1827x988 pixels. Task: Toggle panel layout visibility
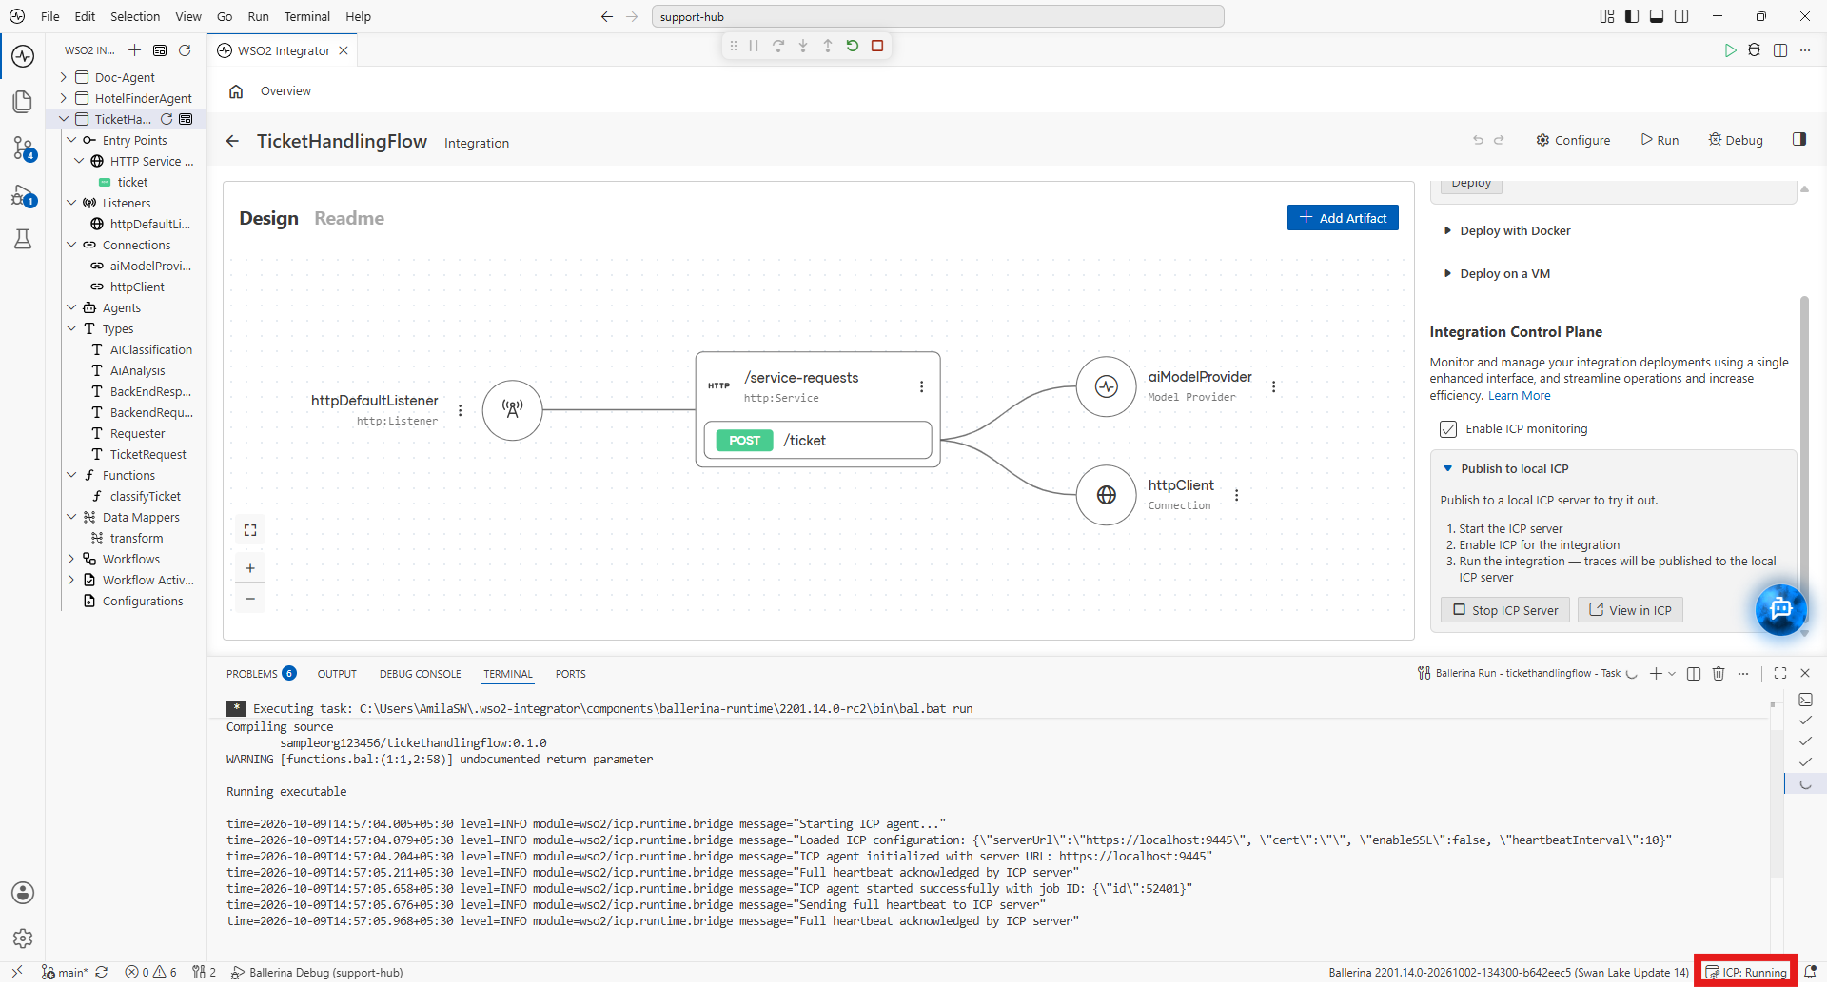pos(1657,16)
